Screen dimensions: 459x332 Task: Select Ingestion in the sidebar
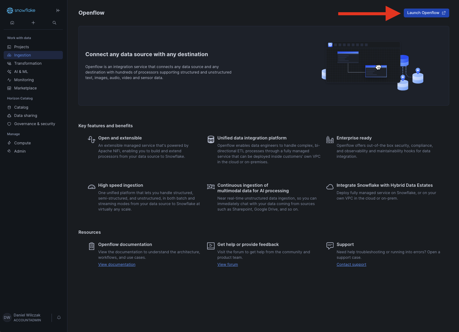pyautogui.click(x=23, y=55)
